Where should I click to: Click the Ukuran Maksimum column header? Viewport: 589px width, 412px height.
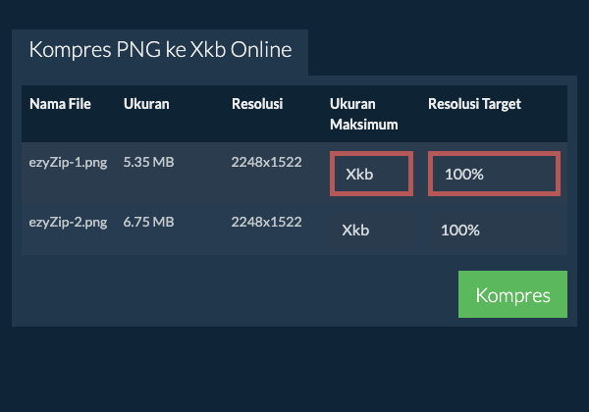[x=363, y=112]
